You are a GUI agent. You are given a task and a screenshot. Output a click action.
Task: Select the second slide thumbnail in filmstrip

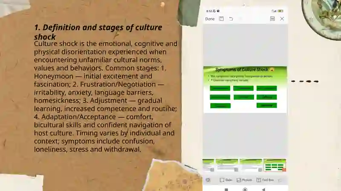pyautogui.click(x=227, y=165)
